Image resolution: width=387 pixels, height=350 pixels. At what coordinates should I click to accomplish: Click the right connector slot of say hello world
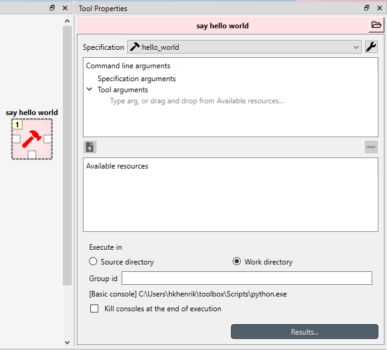click(47, 139)
